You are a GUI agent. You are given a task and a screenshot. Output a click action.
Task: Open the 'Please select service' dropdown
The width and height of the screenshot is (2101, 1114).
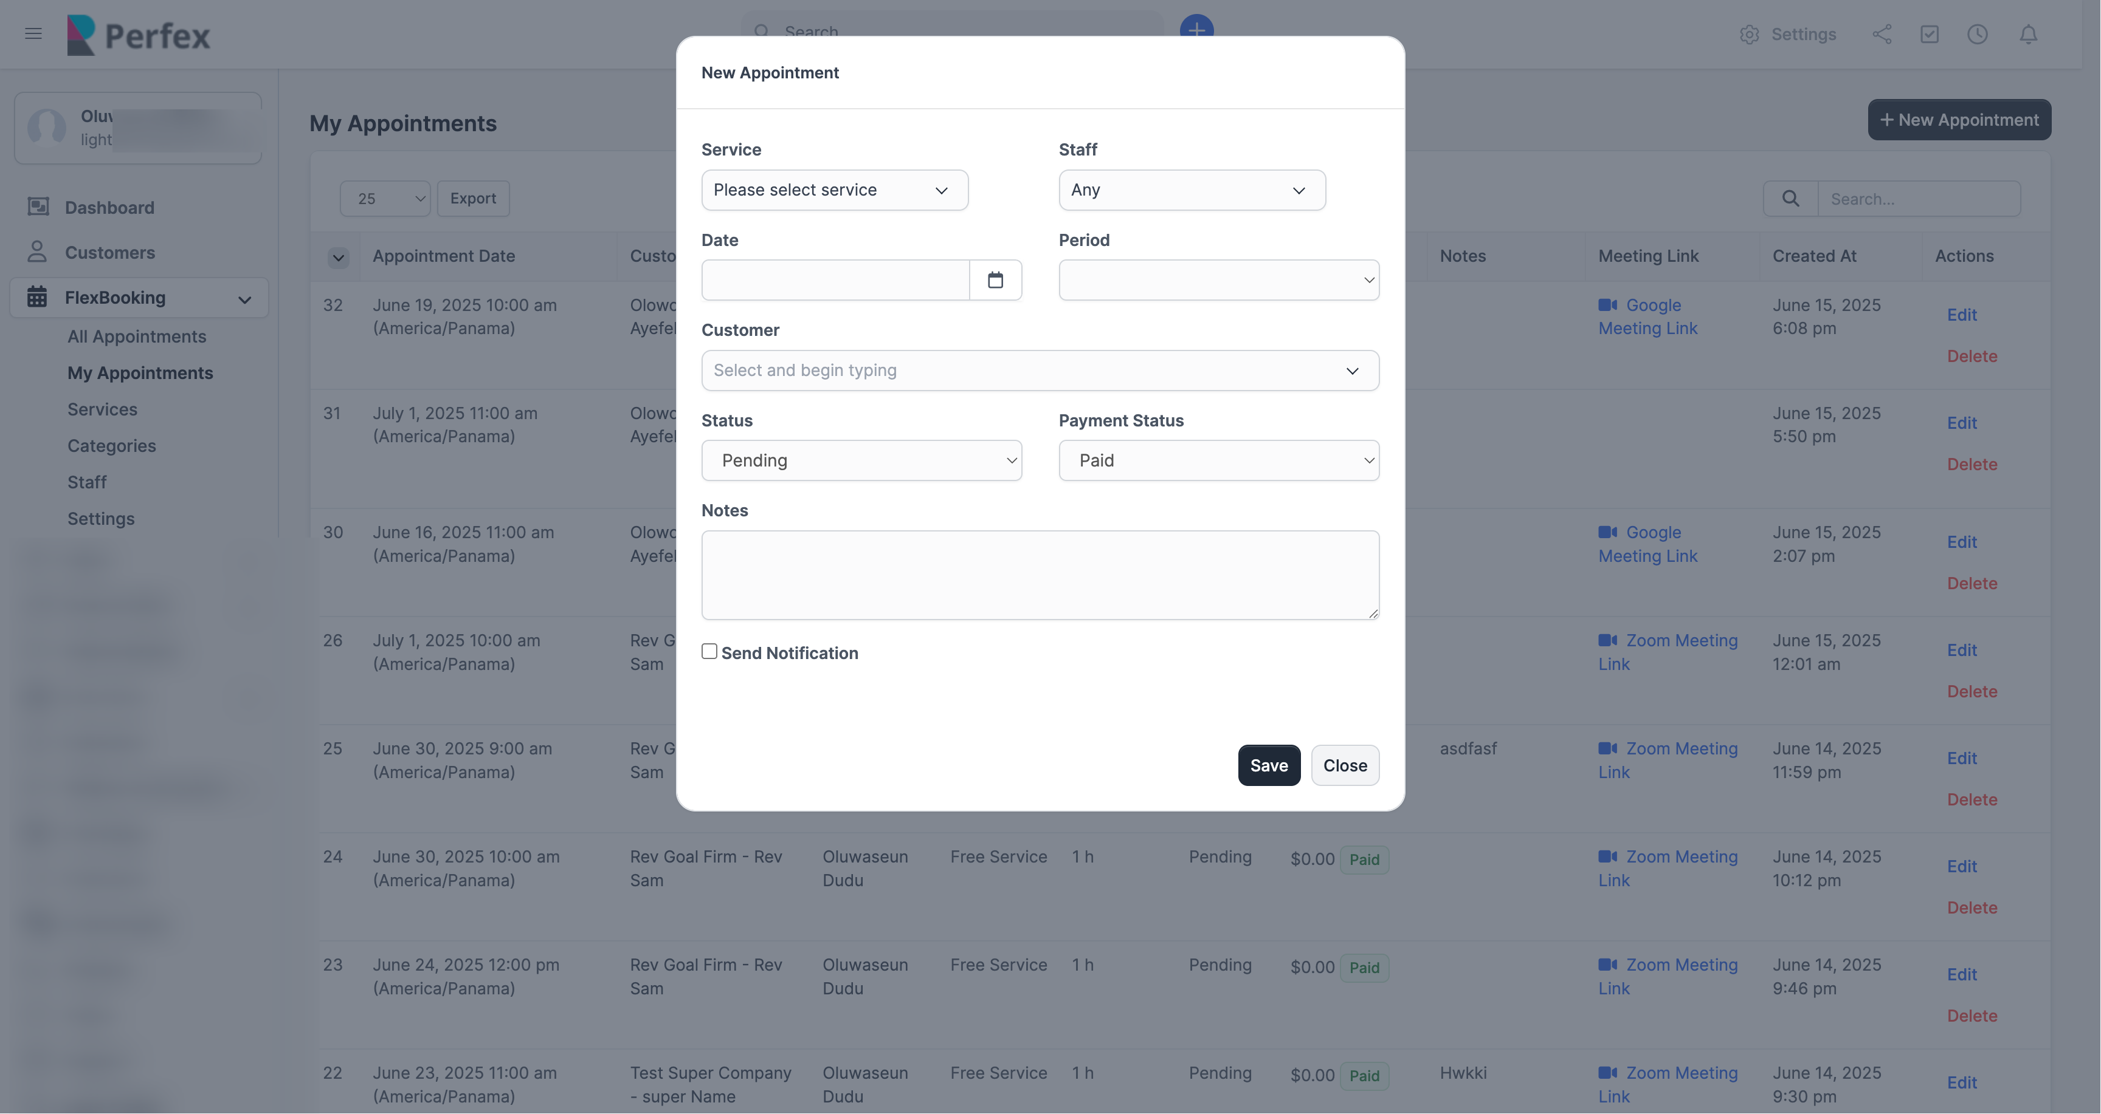point(833,190)
